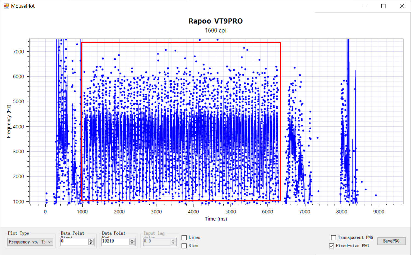Decrease Data Point End with down arrow

tap(132, 243)
